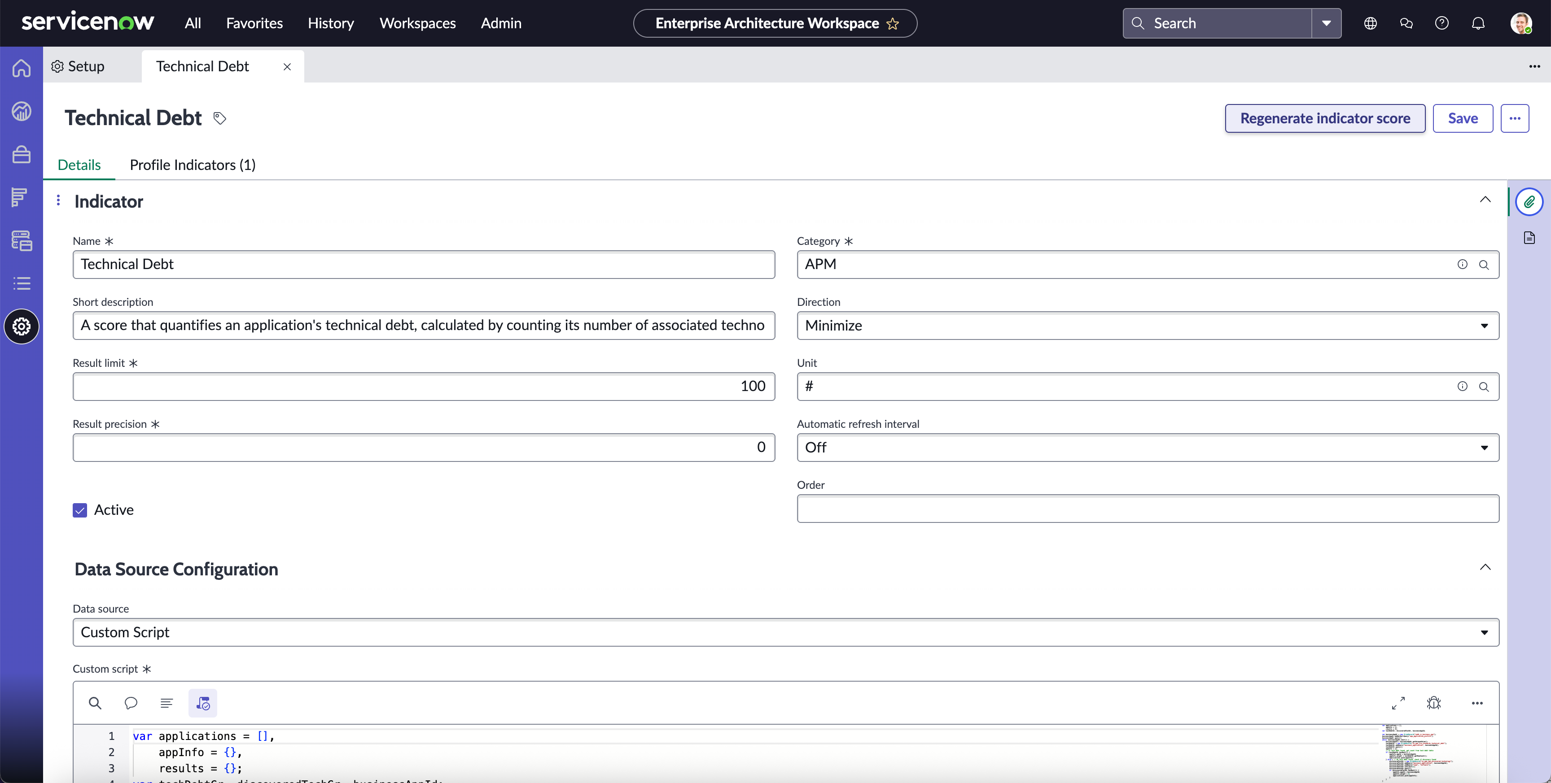
Task: Open the Workspaces menu
Action: click(417, 23)
